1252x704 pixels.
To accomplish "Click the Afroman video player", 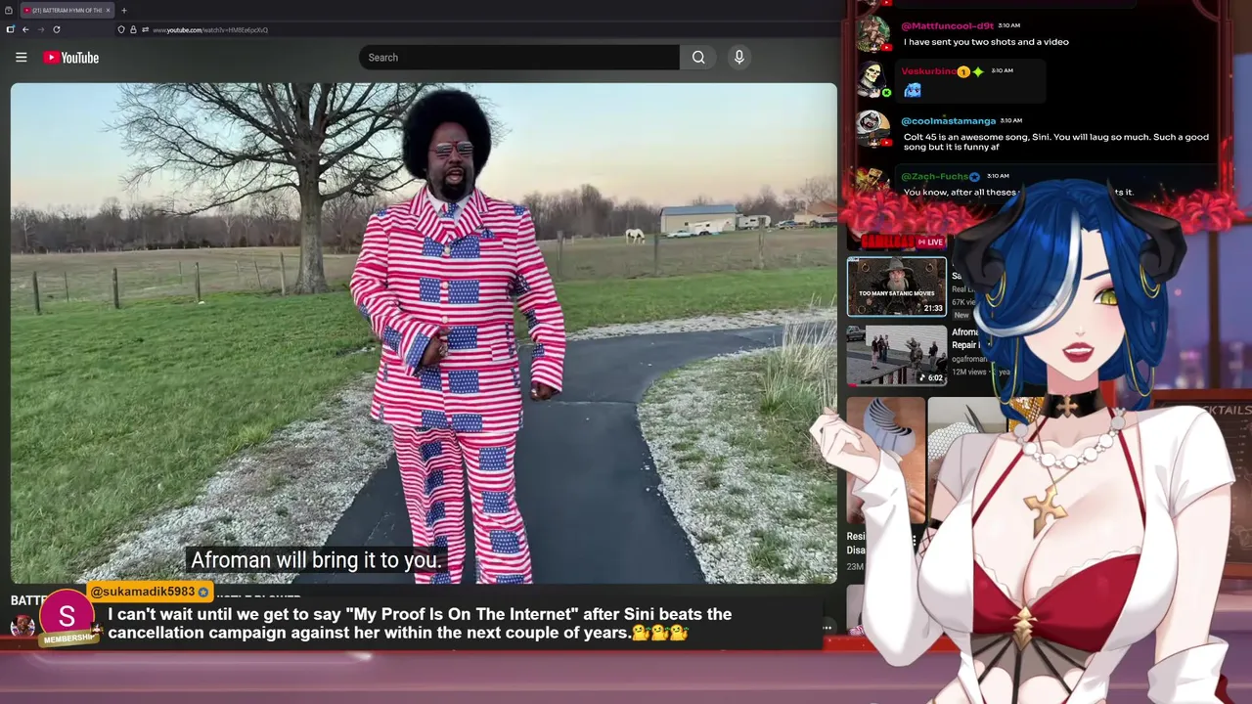I will click(424, 333).
